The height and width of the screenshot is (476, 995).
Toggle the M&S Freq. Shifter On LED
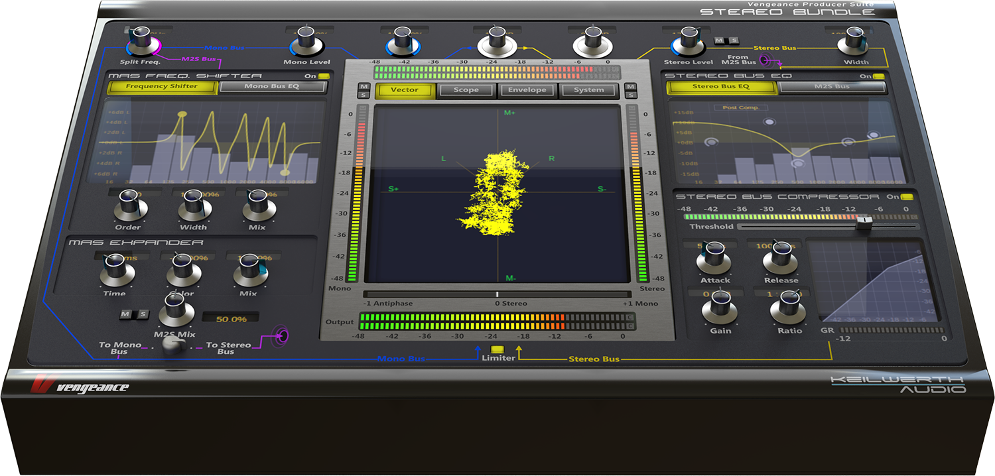click(324, 76)
